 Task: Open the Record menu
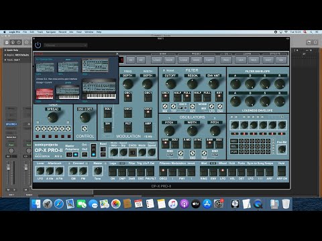[62, 32]
